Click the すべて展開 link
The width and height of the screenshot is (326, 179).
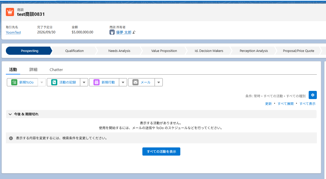click(x=286, y=104)
